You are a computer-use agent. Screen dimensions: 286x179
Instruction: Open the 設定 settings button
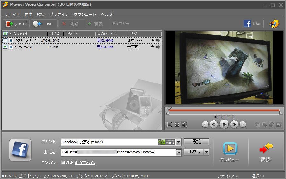(x=196, y=141)
